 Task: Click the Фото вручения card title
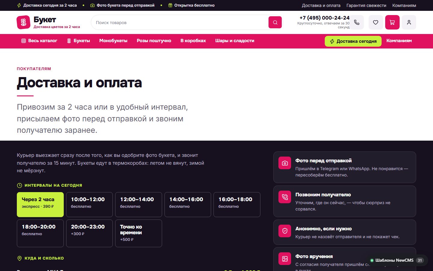[314, 257]
